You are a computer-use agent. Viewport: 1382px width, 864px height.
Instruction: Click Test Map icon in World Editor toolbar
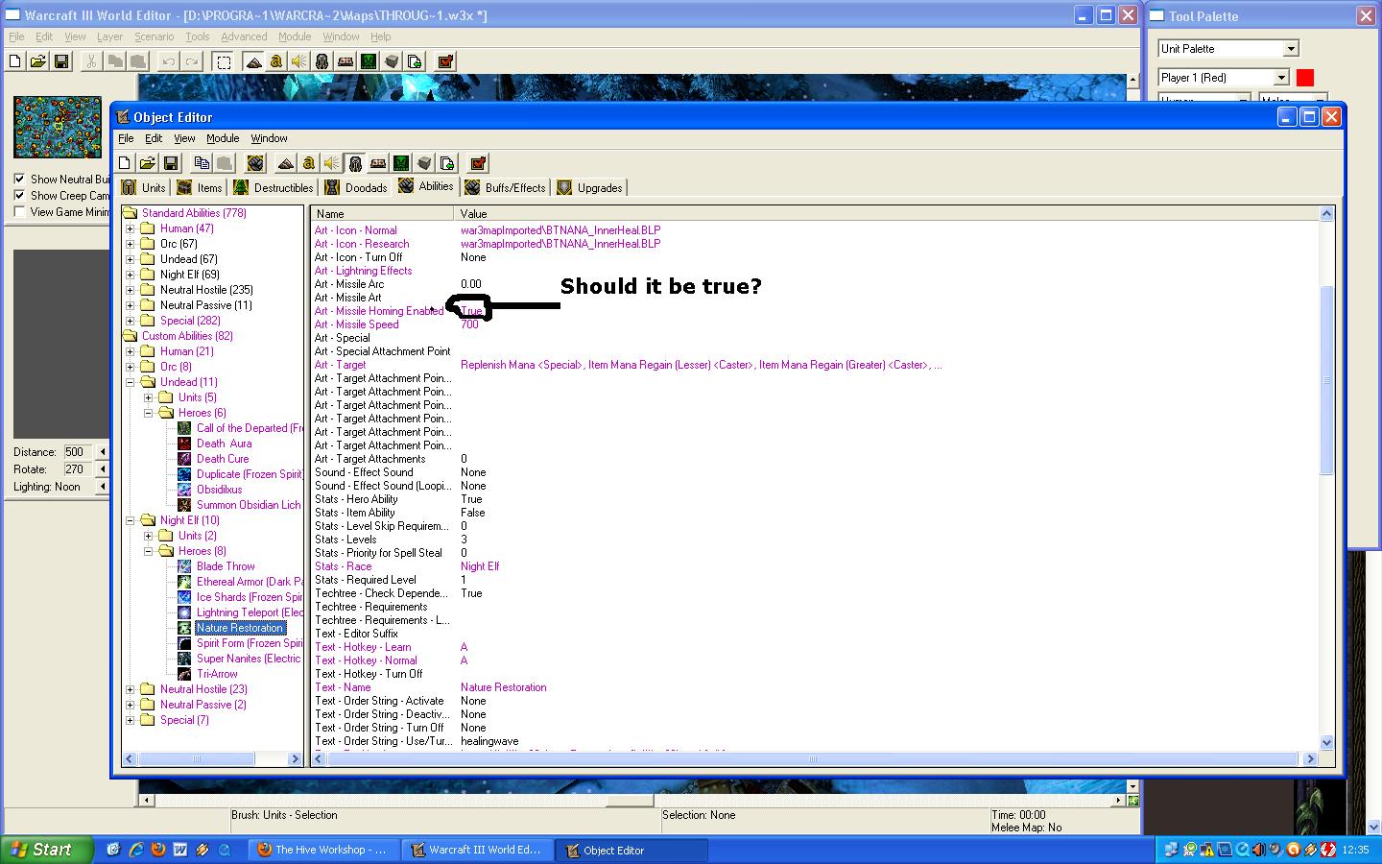pyautogui.click(x=445, y=62)
